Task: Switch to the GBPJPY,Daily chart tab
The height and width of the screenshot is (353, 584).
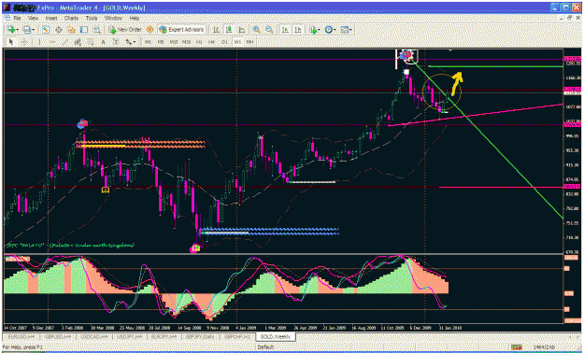Action: [x=201, y=337]
